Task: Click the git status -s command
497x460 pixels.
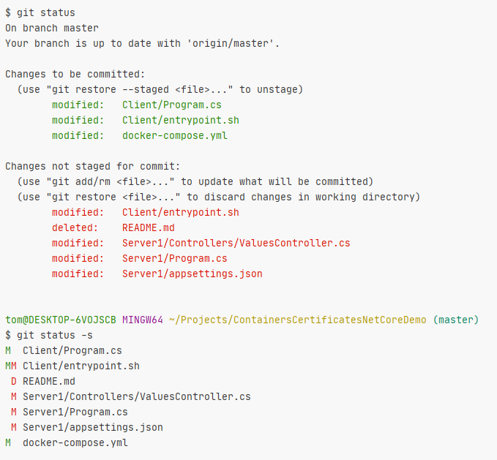Action: point(49,335)
